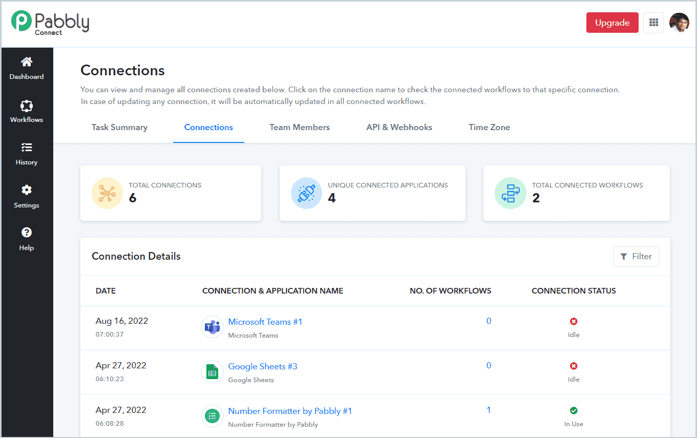Screen dimensions: 697x438
Task: Click the Microsoft Teams app icon
Action: [212, 327]
